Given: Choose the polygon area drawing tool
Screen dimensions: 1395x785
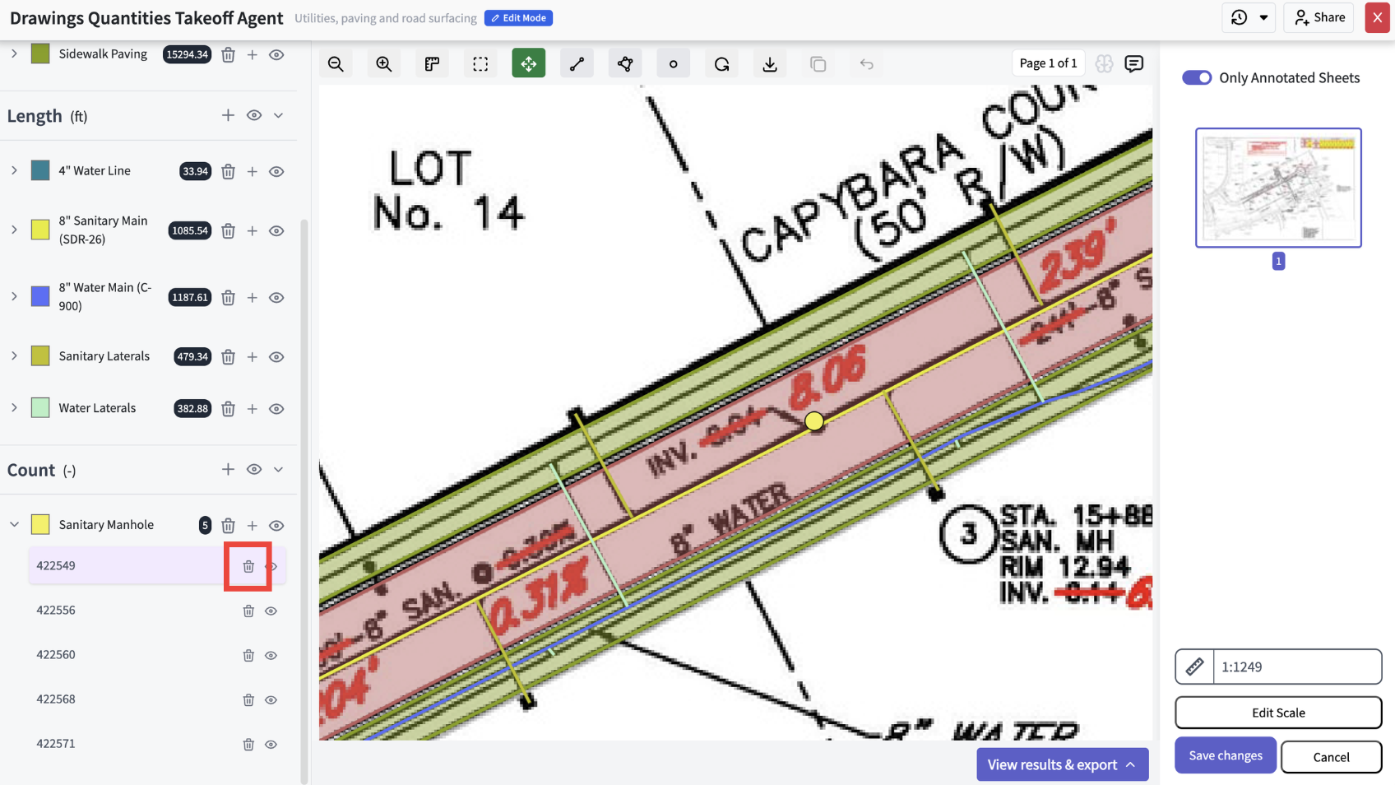Looking at the screenshot, I should [625, 64].
